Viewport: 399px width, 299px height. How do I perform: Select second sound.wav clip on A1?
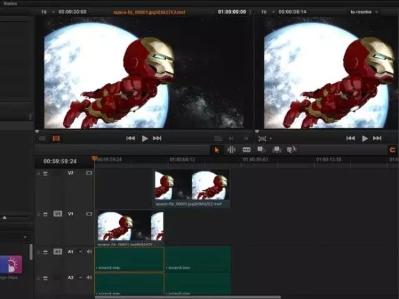coord(198,259)
